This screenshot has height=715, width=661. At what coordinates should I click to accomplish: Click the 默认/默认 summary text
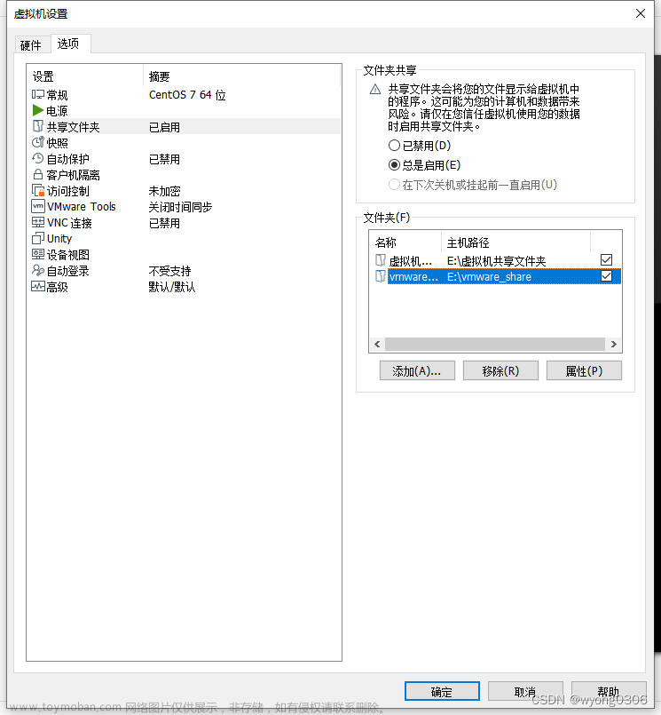(x=172, y=287)
